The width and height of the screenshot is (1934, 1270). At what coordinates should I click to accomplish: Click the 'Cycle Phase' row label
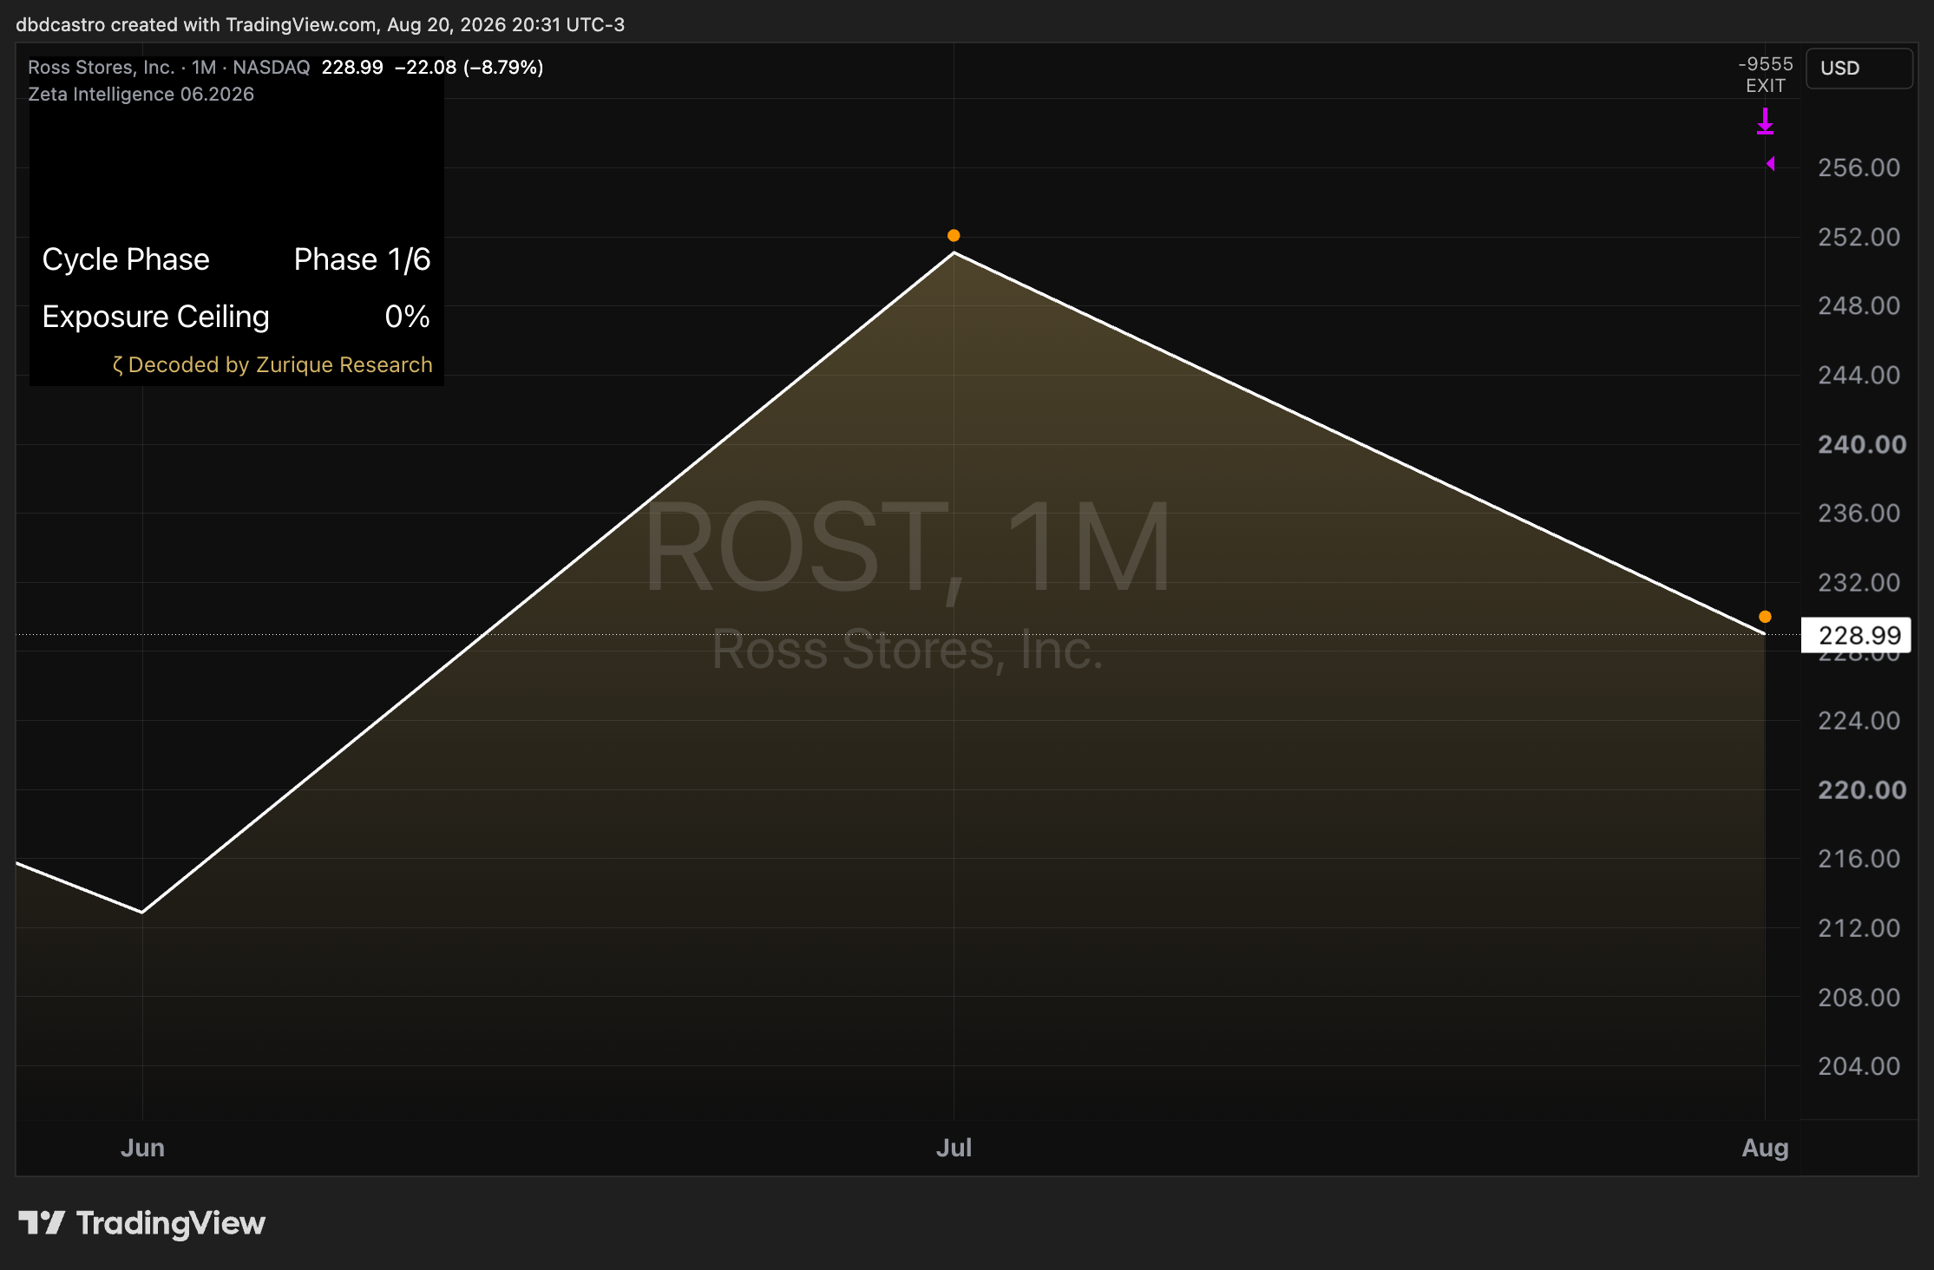point(126,259)
